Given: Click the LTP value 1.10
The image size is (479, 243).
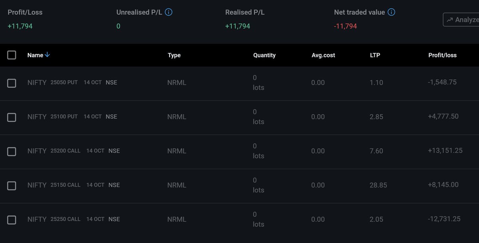Looking at the screenshot, I should click(376, 83).
